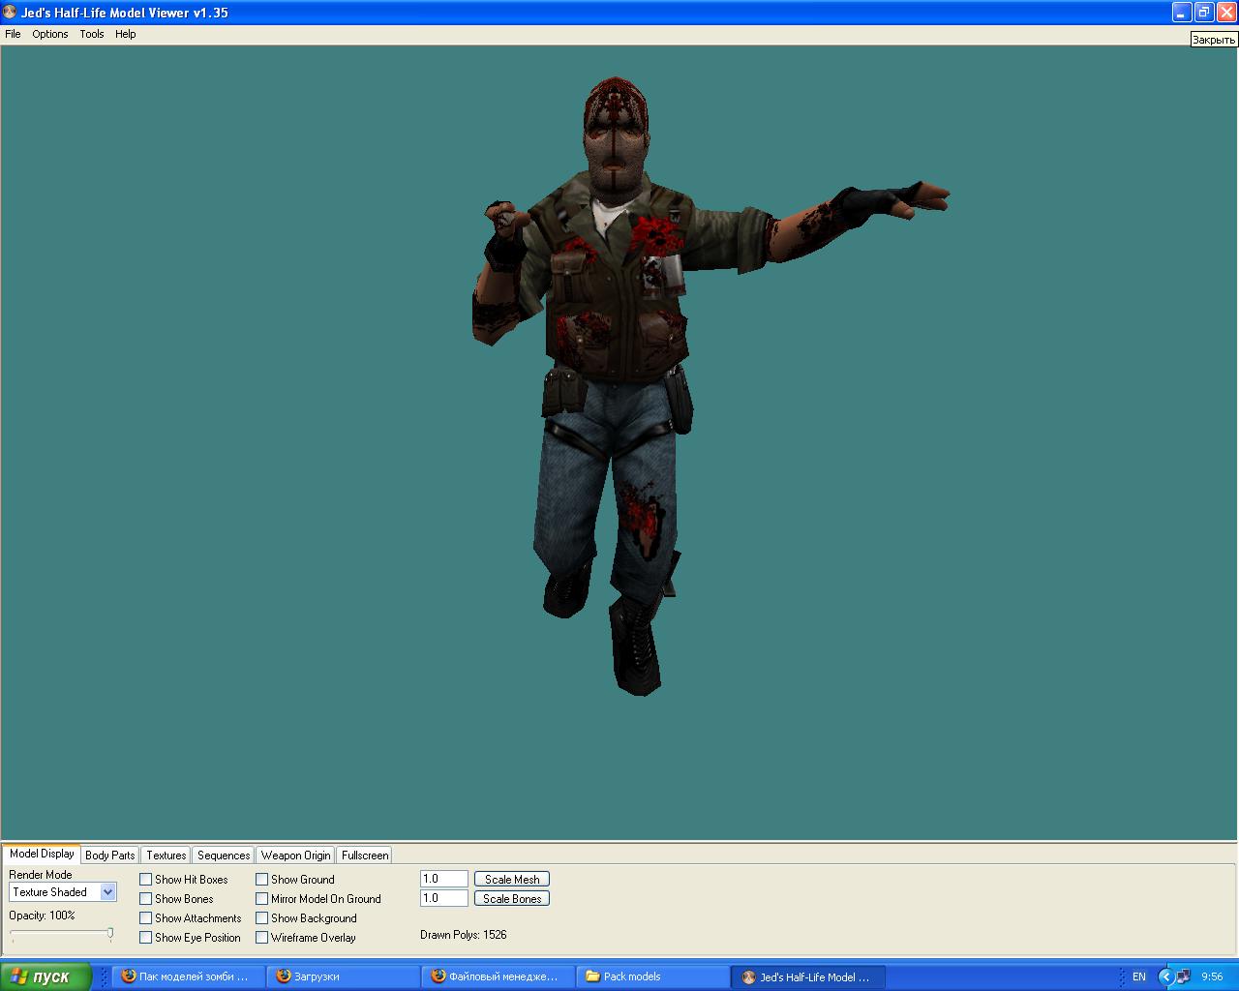Click the Scale Mesh button
The height and width of the screenshot is (991, 1239).
tap(512, 880)
